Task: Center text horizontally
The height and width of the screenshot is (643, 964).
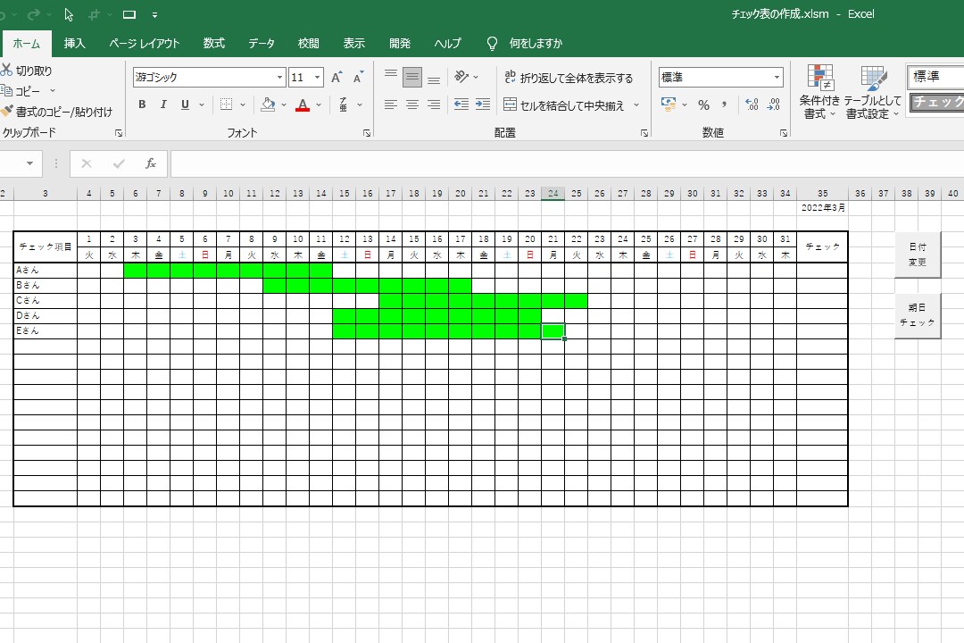Action: [411, 104]
